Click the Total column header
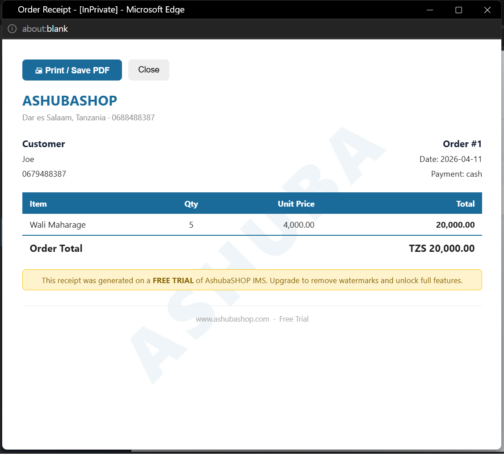This screenshot has width=504, height=454. tap(465, 204)
